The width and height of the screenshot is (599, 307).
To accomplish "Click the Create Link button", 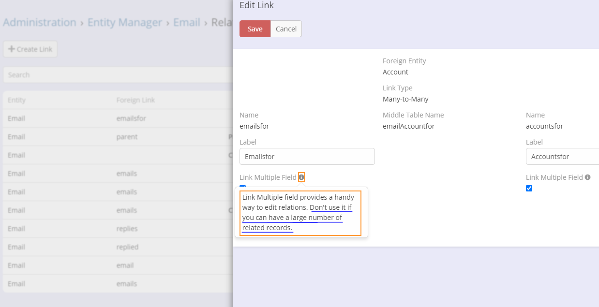I will point(30,49).
